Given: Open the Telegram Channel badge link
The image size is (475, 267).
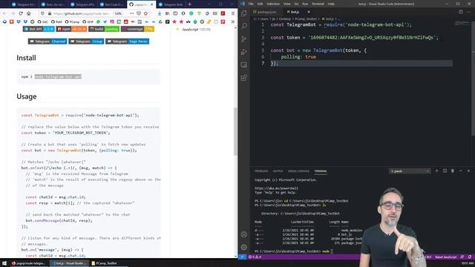Looking at the screenshot, I should tap(47, 42).
